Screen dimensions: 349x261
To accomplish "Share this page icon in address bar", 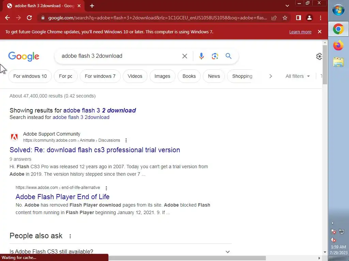I will [x=274, y=18].
